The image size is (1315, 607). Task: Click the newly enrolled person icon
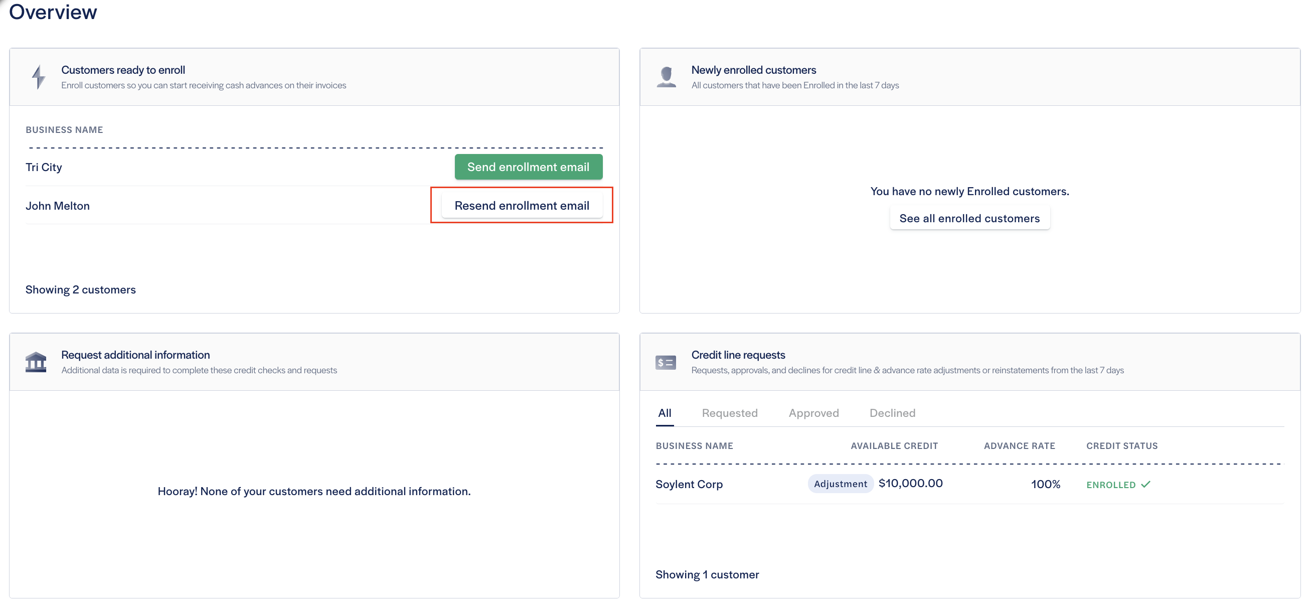[666, 77]
